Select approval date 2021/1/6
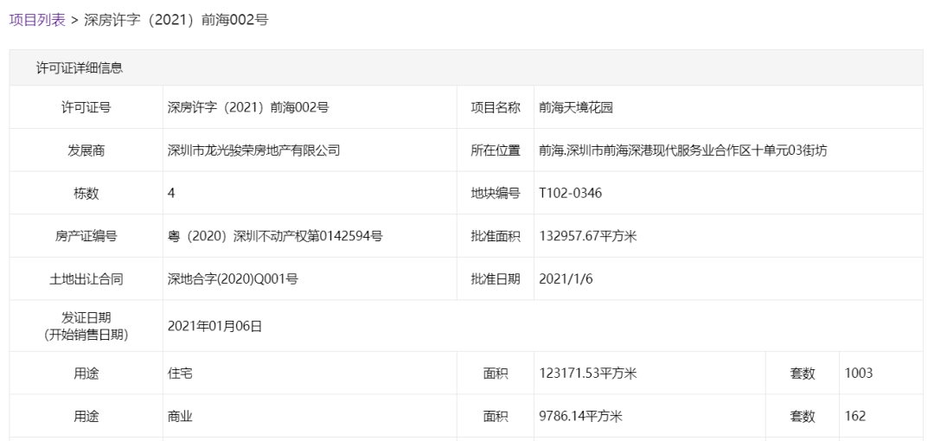This screenshot has width=934, height=441. point(566,279)
